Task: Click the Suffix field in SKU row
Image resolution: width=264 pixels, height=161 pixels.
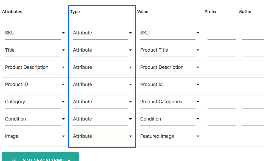Action: pos(253,33)
